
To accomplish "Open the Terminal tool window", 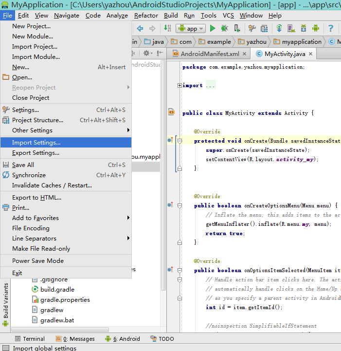I will click(30, 339).
